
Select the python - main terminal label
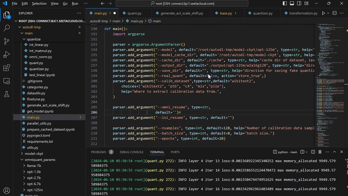[285, 152]
